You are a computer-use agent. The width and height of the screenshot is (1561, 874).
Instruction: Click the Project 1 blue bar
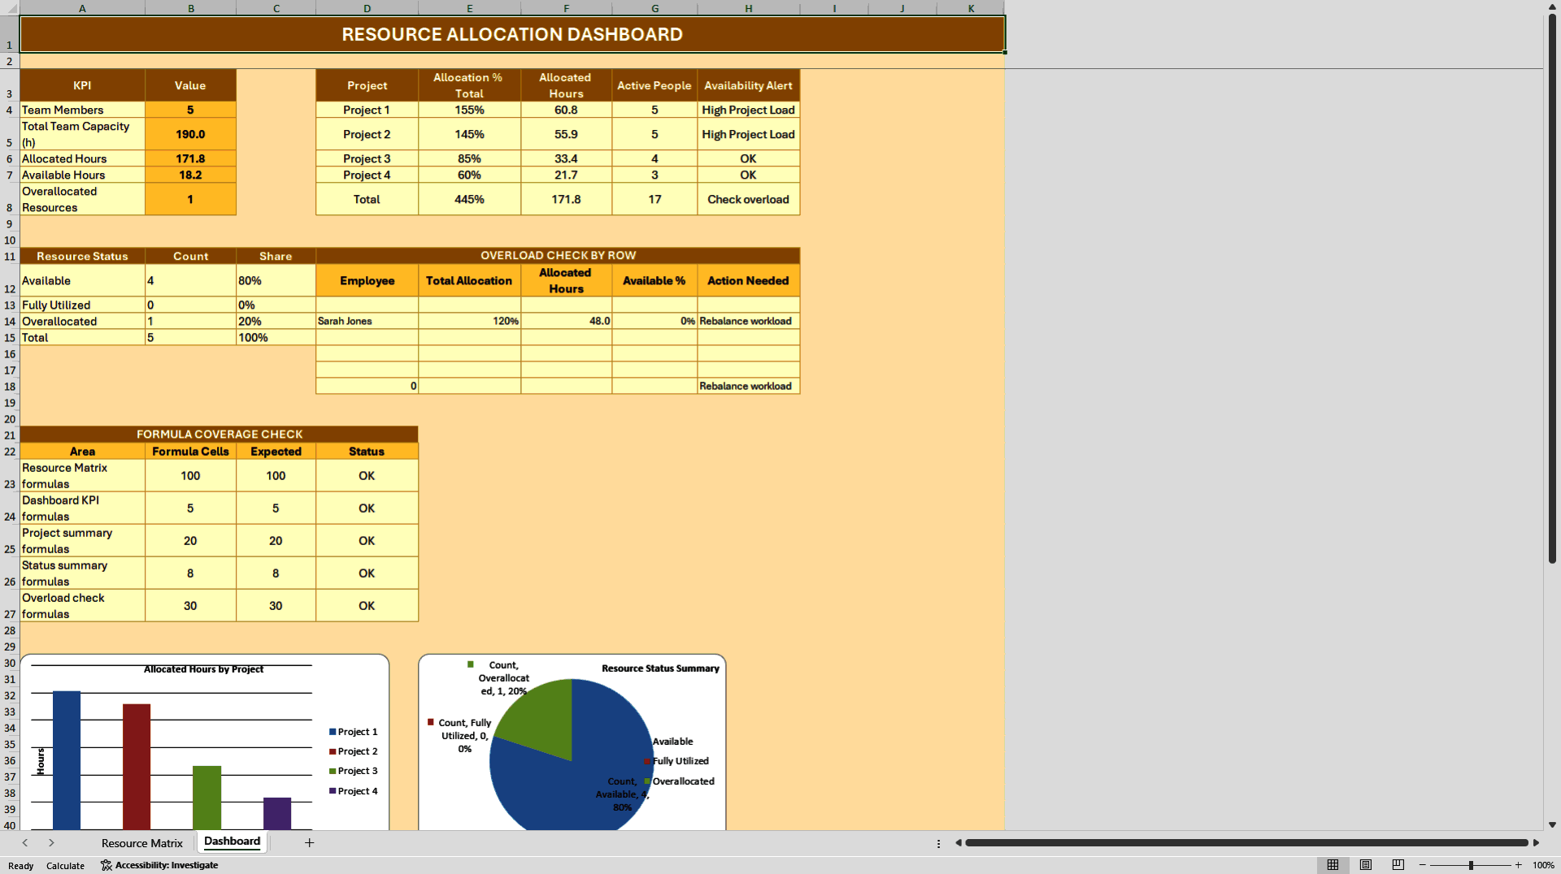point(67,759)
